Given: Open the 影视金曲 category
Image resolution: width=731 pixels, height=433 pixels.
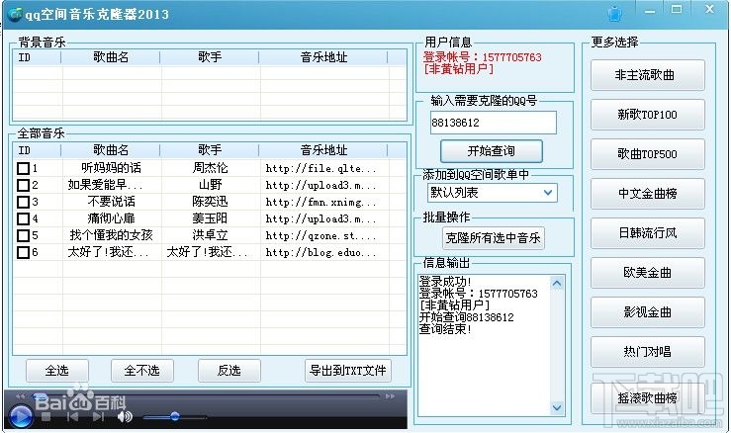Looking at the screenshot, I should 647,312.
